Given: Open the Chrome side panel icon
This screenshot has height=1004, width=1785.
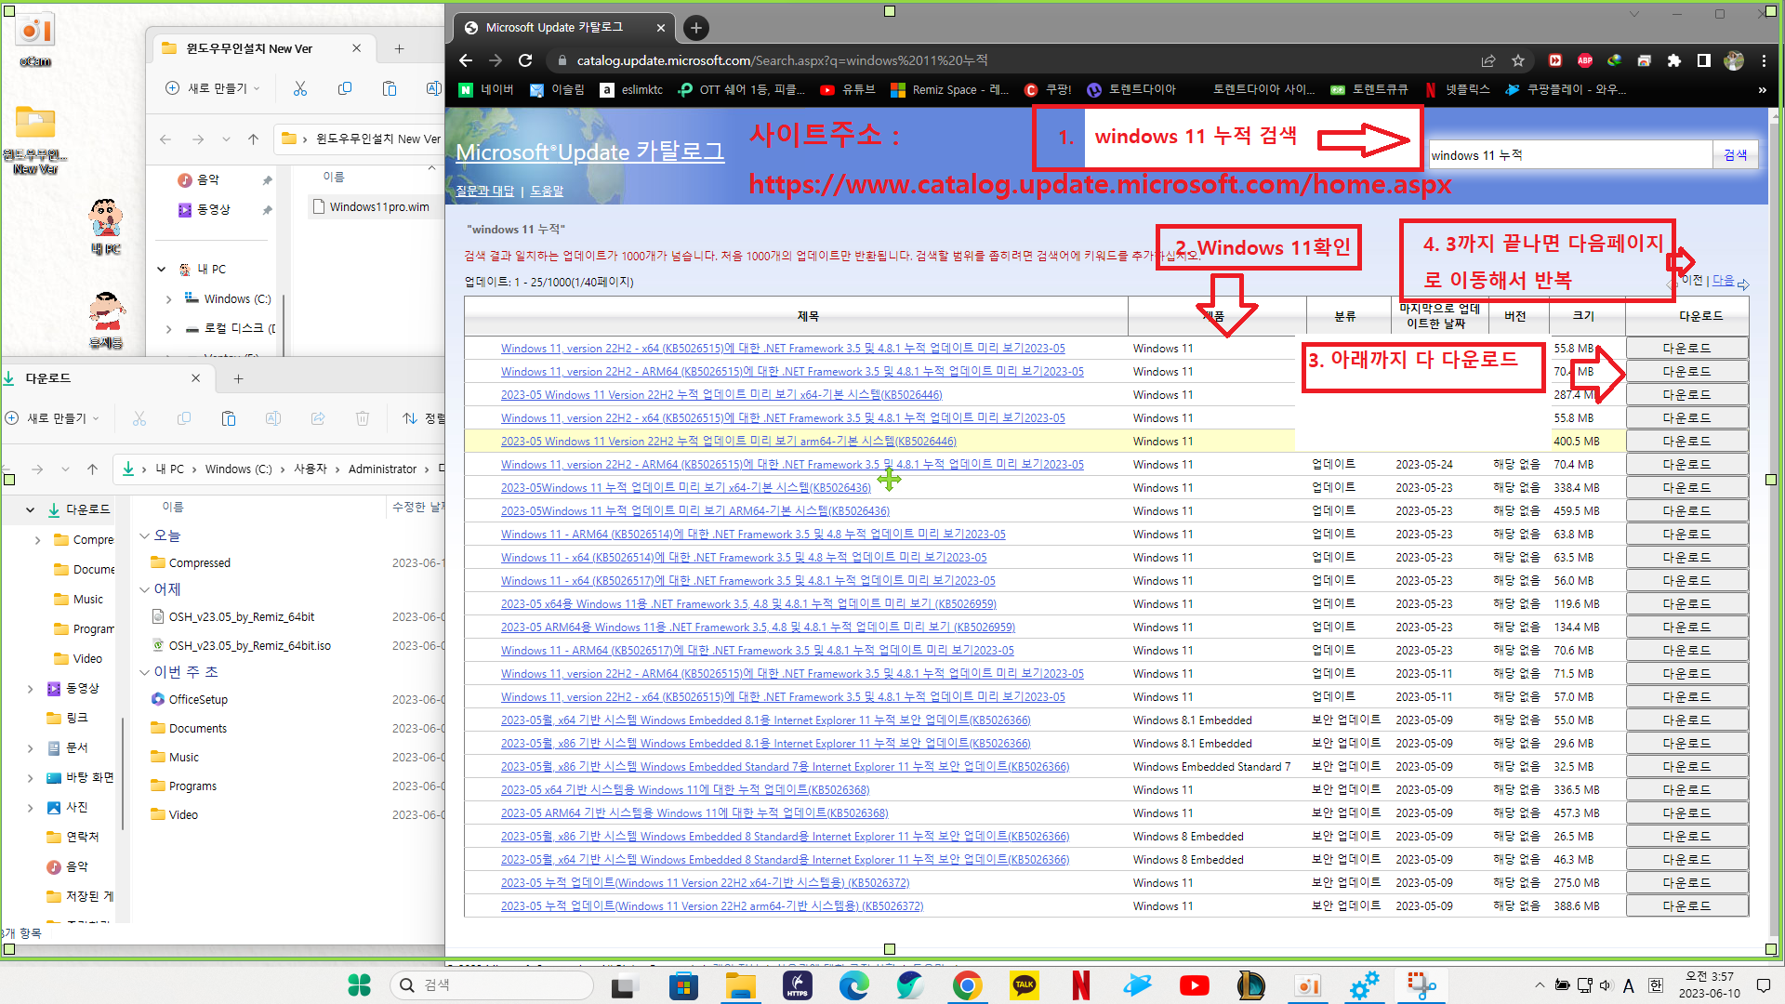Looking at the screenshot, I should click(1703, 60).
